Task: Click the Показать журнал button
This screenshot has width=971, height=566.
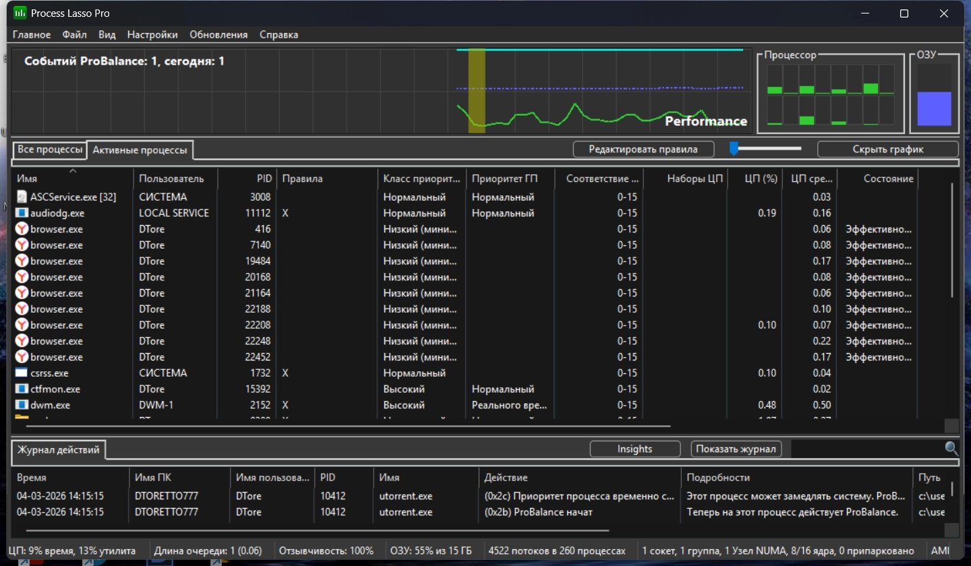Action: pos(736,449)
